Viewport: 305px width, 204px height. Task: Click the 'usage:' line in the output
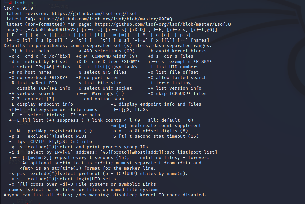pyautogui.click(x=112, y=30)
